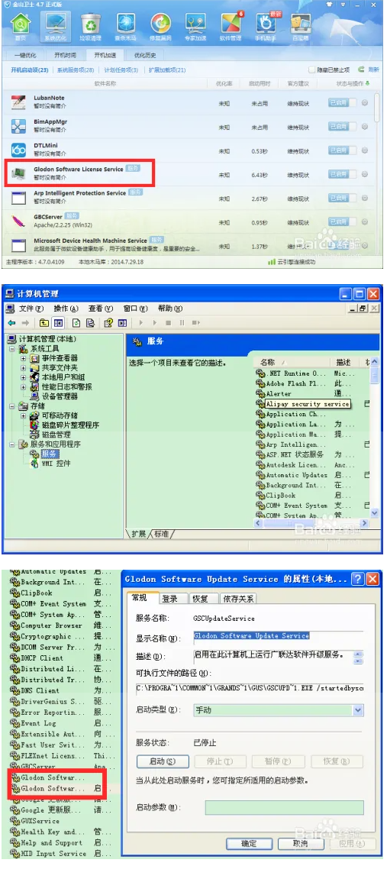The image size is (387, 879).
Task: Click Forward arrow in 计算机管理 toolbar
Action: click(24, 323)
